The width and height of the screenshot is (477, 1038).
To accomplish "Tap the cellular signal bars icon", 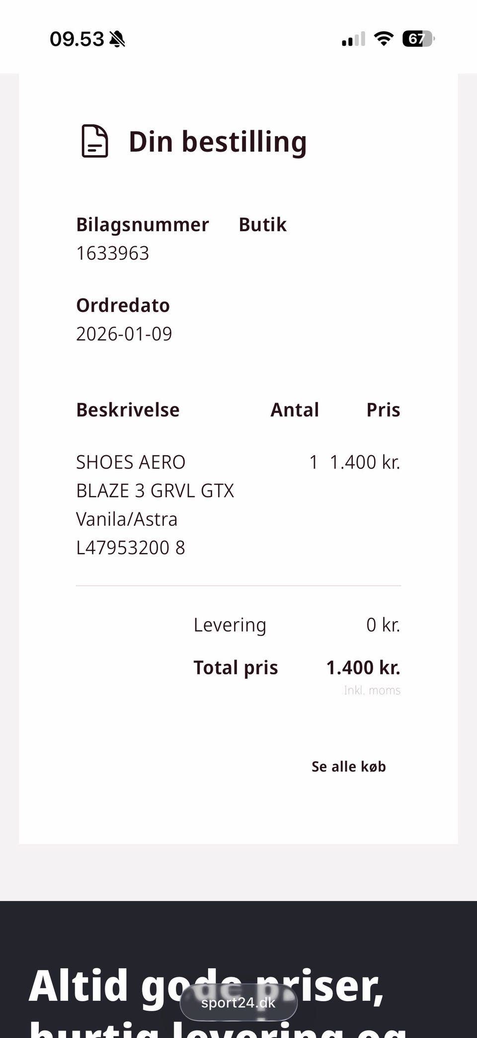I will (353, 39).
